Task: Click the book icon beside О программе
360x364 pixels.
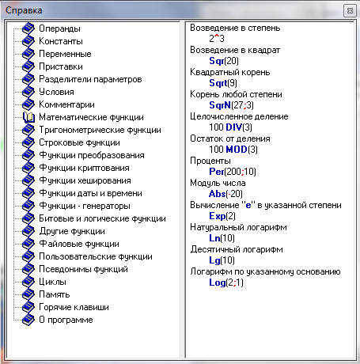Action: [28, 320]
